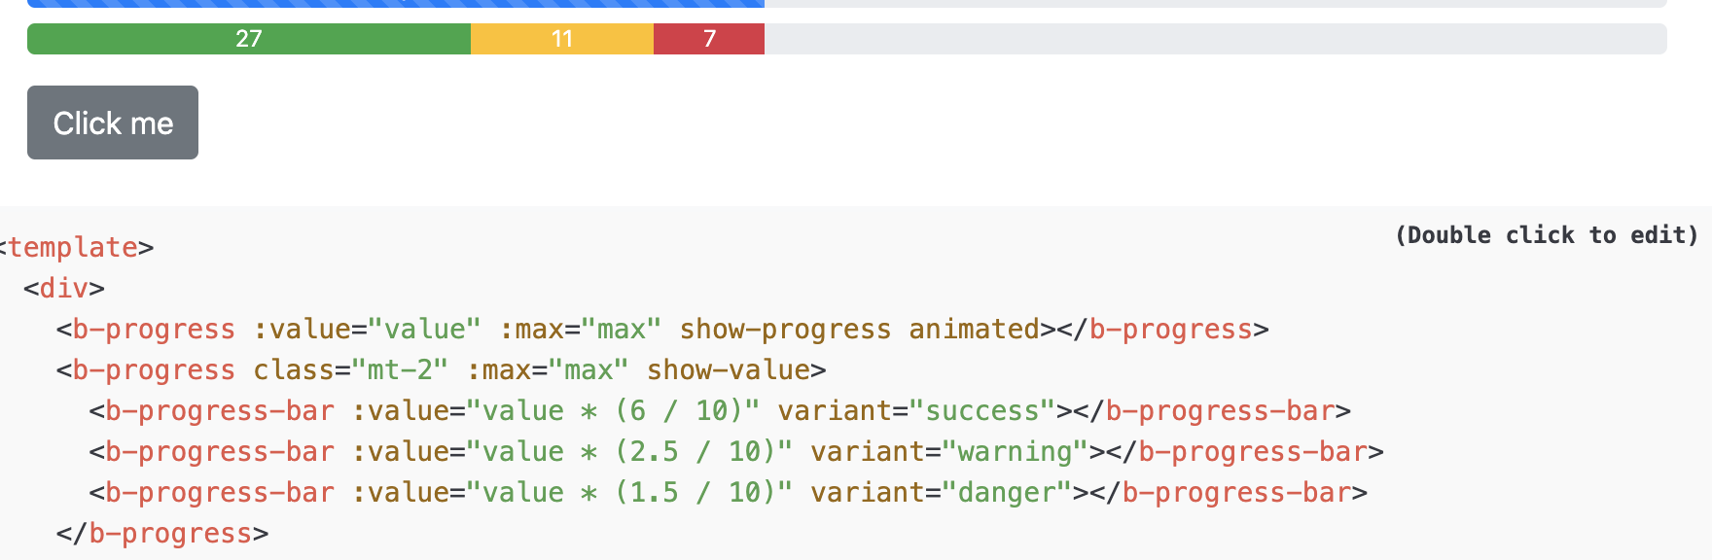Click the empty gray portion of the progress track
1712x560 pixels.
point(1216,40)
